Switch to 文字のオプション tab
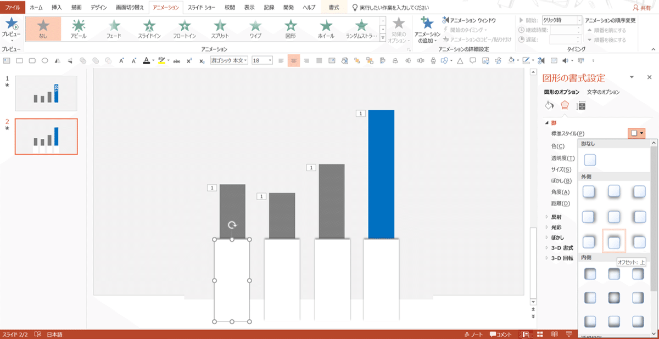 (603, 92)
